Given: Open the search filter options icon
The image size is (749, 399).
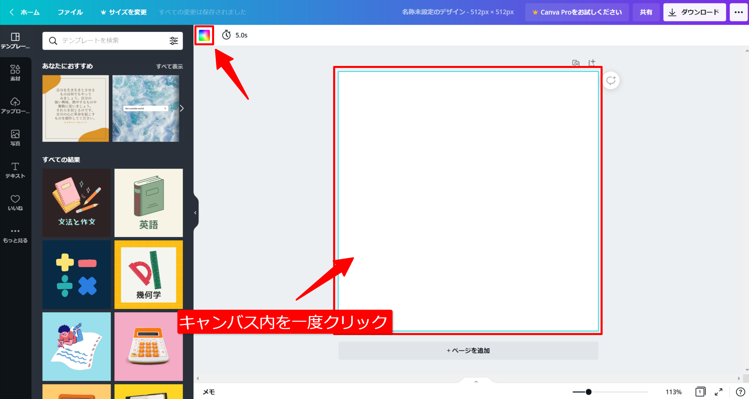Looking at the screenshot, I should coord(174,41).
